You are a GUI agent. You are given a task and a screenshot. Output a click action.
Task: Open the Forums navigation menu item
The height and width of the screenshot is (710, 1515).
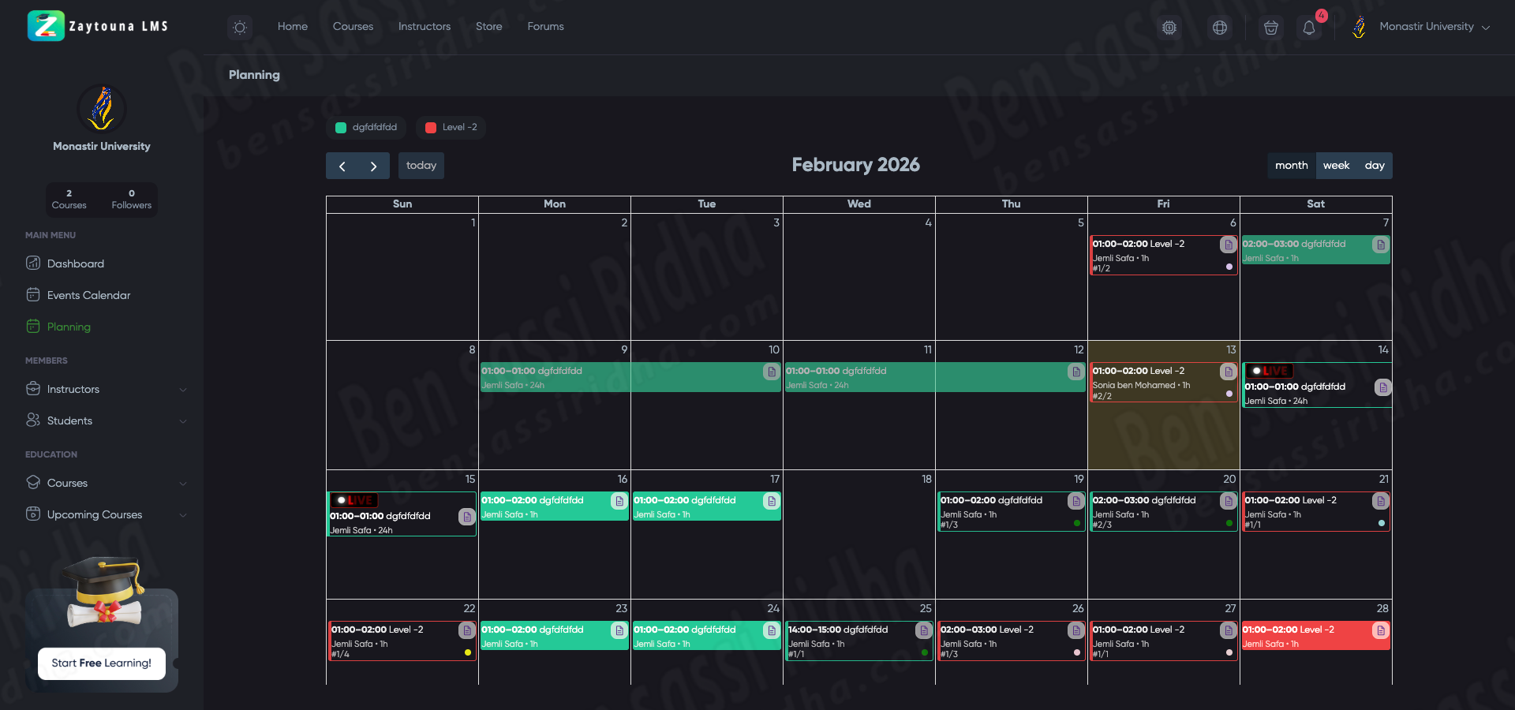[545, 27]
